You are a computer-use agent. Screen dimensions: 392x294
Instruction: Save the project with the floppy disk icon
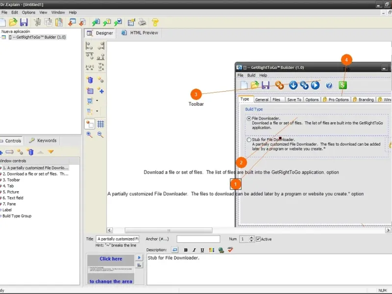click(x=24, y=22)
